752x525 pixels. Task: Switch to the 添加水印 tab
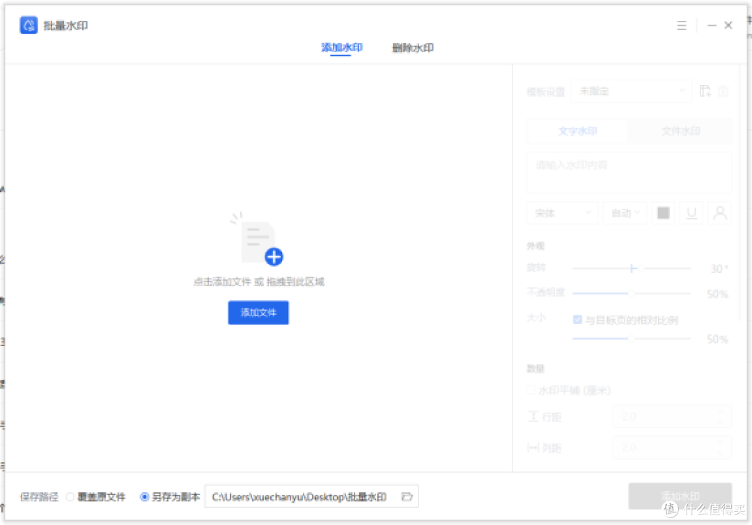pos(341,47)
